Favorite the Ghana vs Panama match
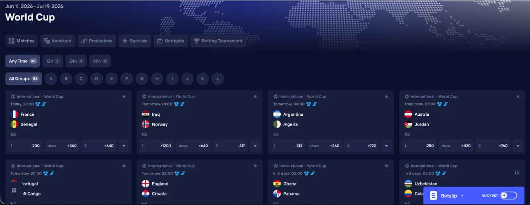This screenshot has width=530, height=205. tap(386, 166)
